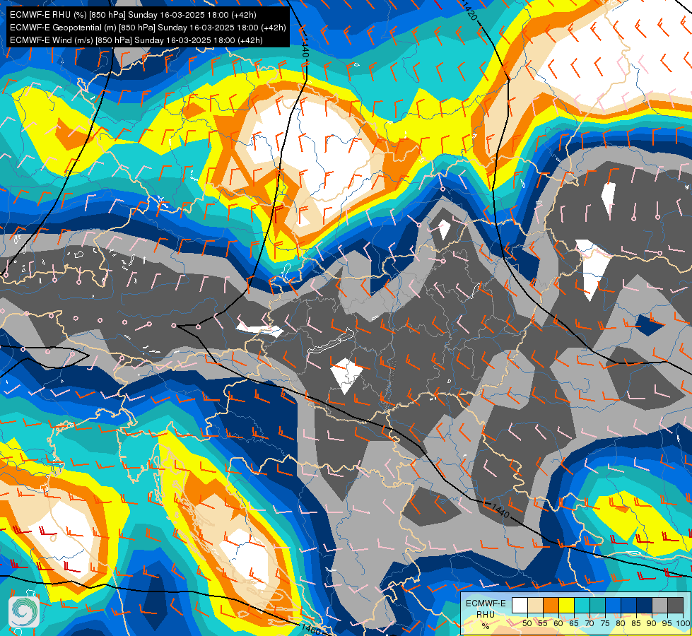The width and height of the screenshot is (692, 636).
Task: Click the legend label 65
Action: (574, 623)
